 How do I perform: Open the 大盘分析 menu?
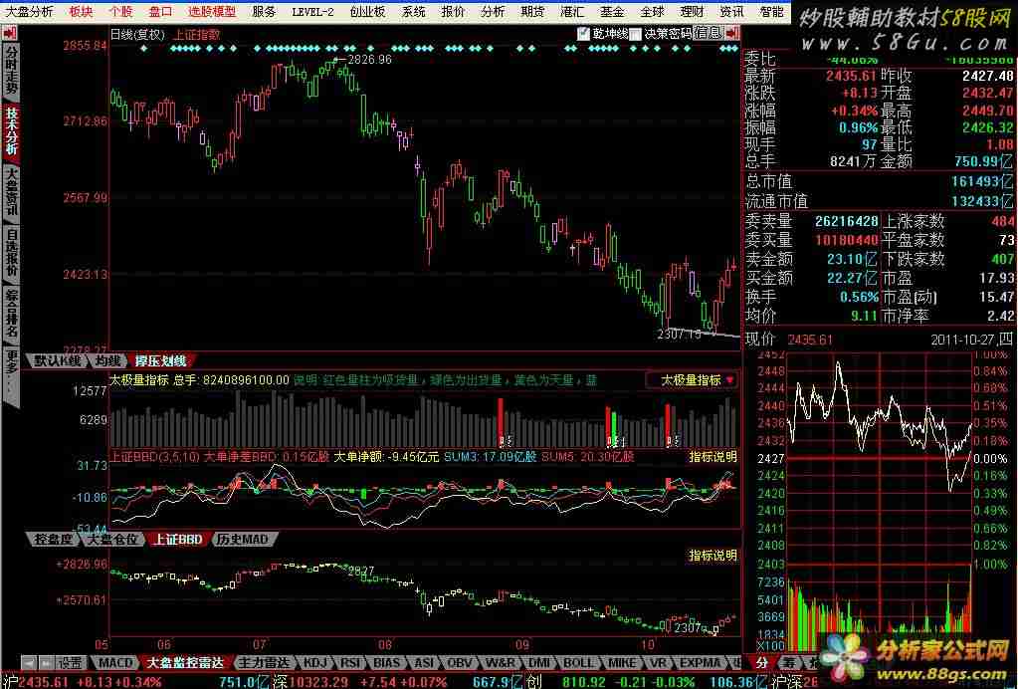coord(29,12)
